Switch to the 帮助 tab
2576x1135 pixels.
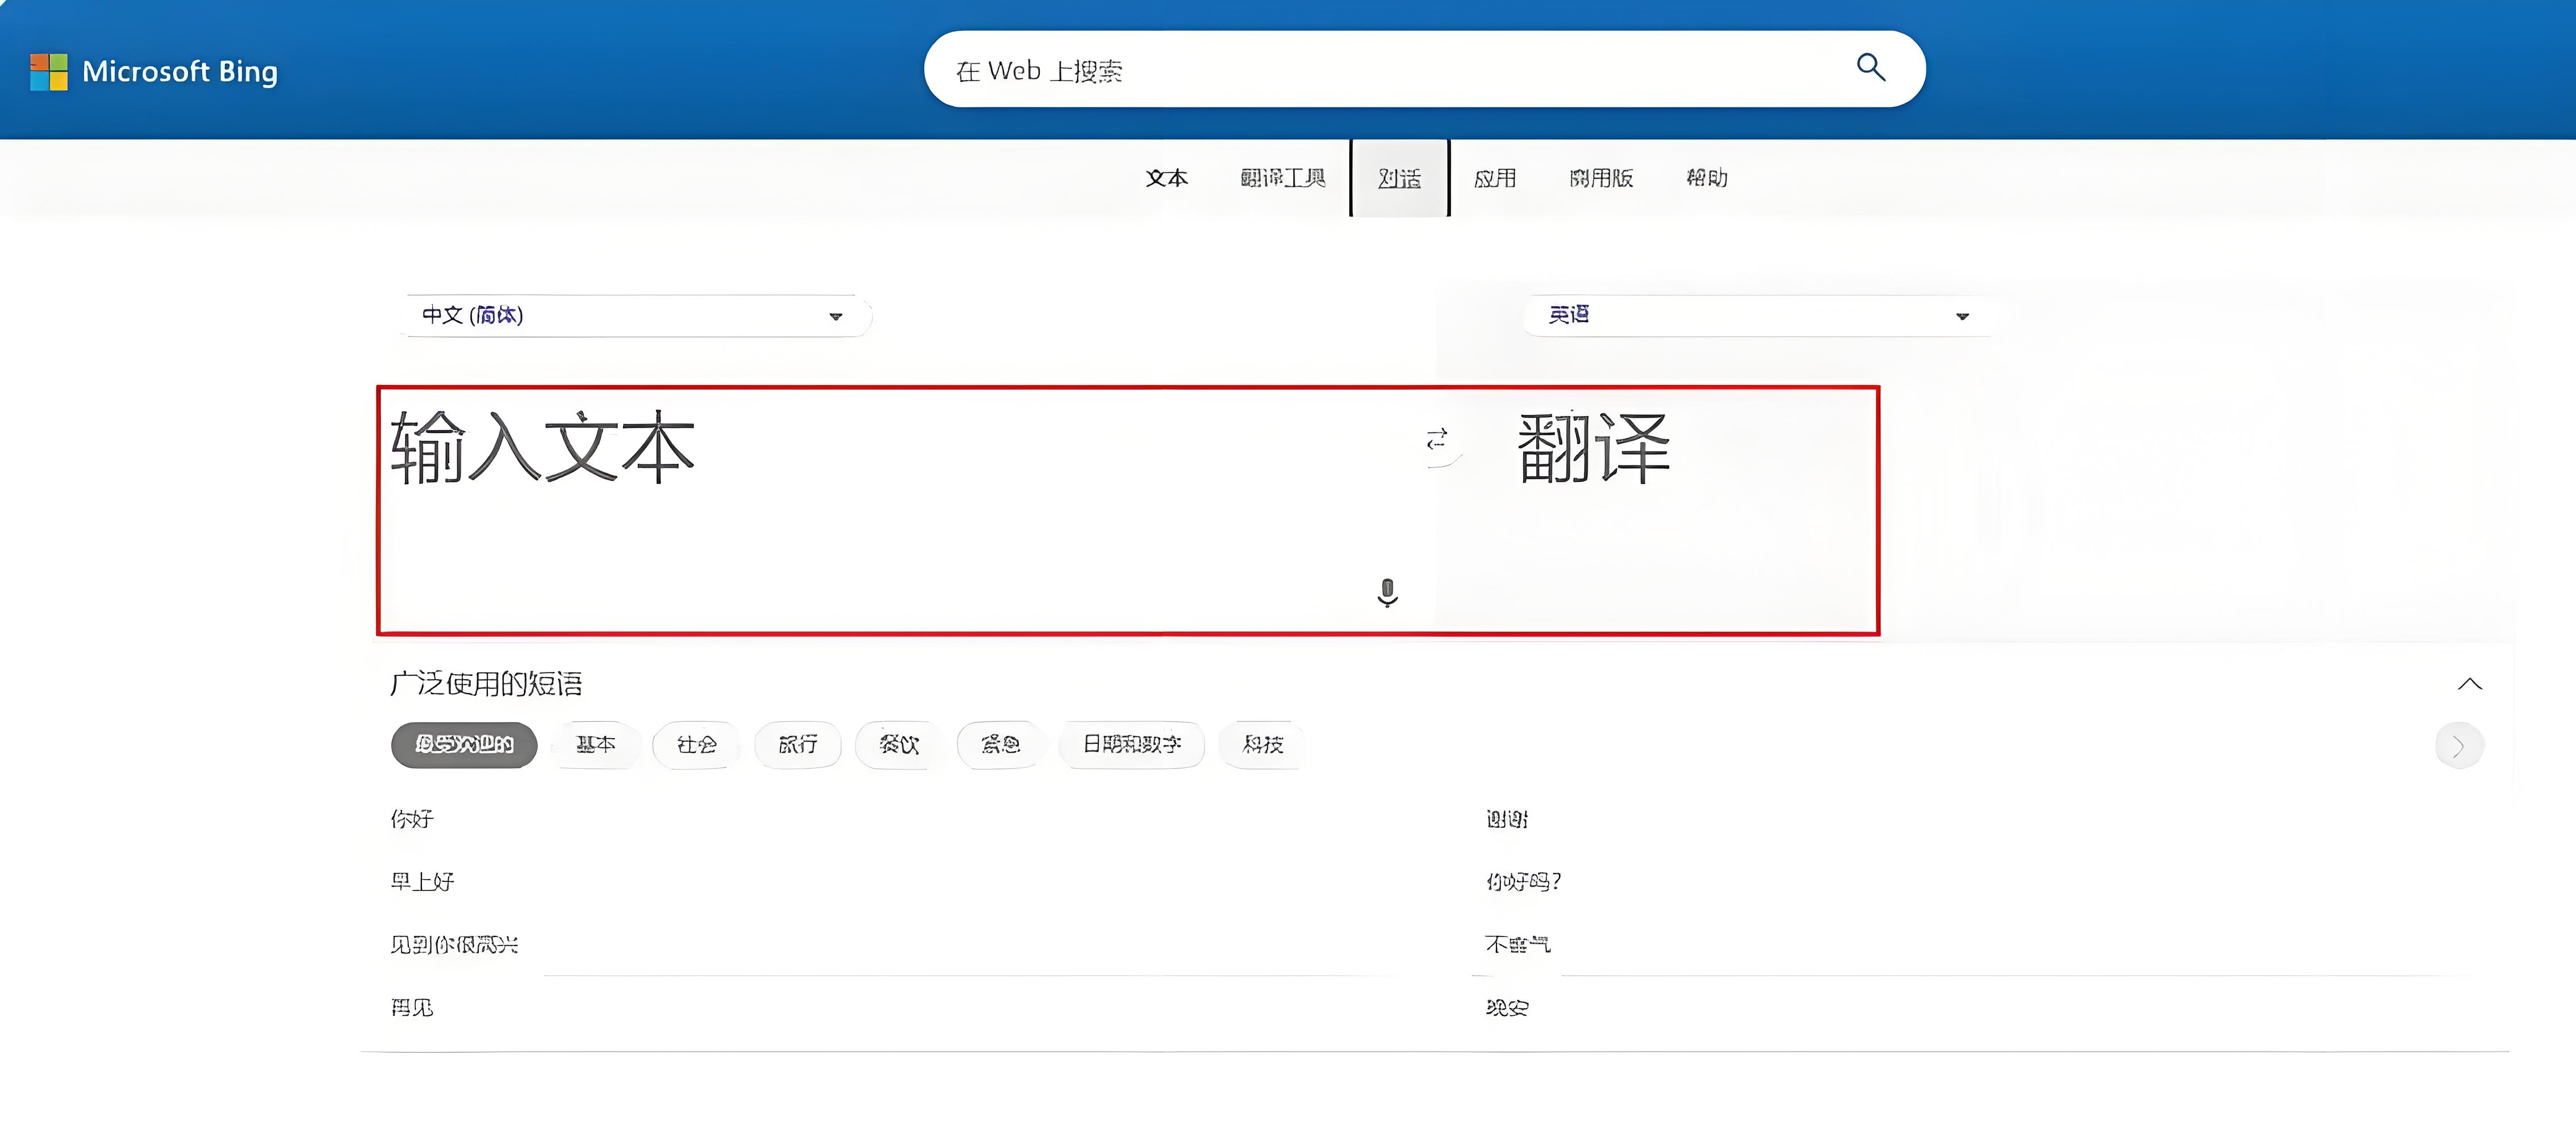pyautogui.click(x=1706, y=179)
